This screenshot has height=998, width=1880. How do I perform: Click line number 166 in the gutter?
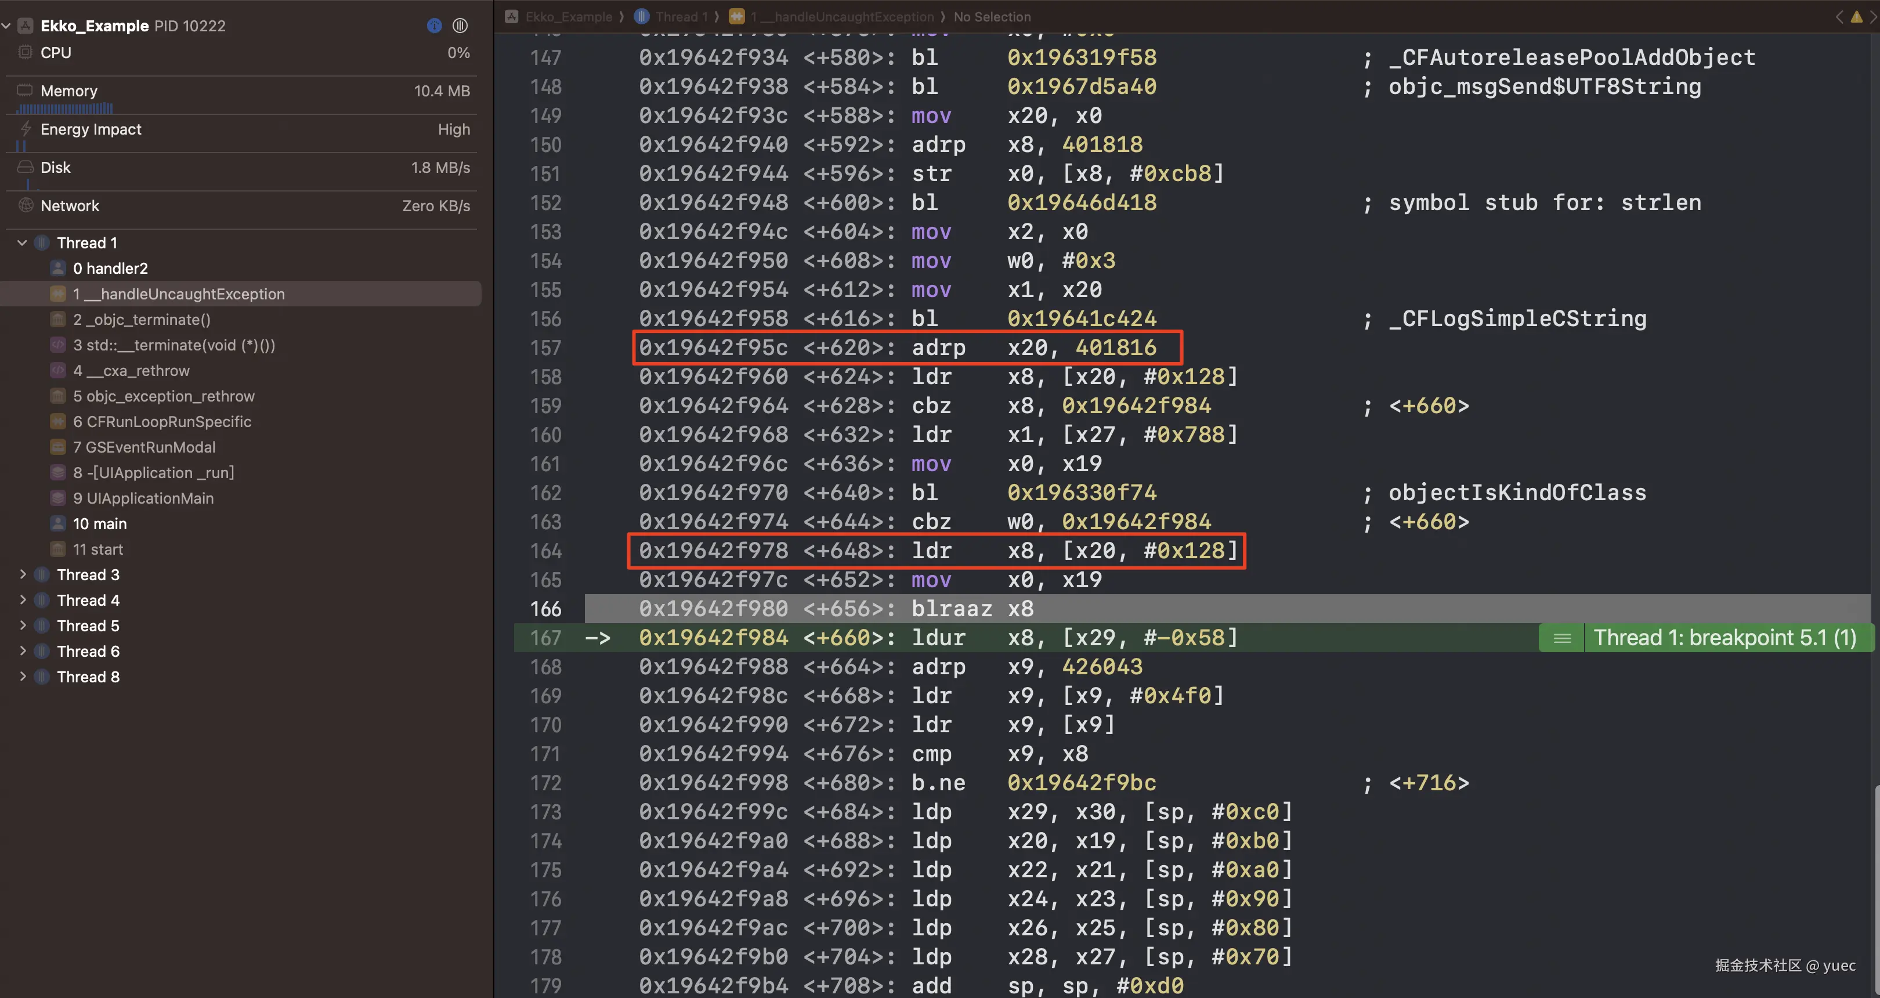click(545, 609)
